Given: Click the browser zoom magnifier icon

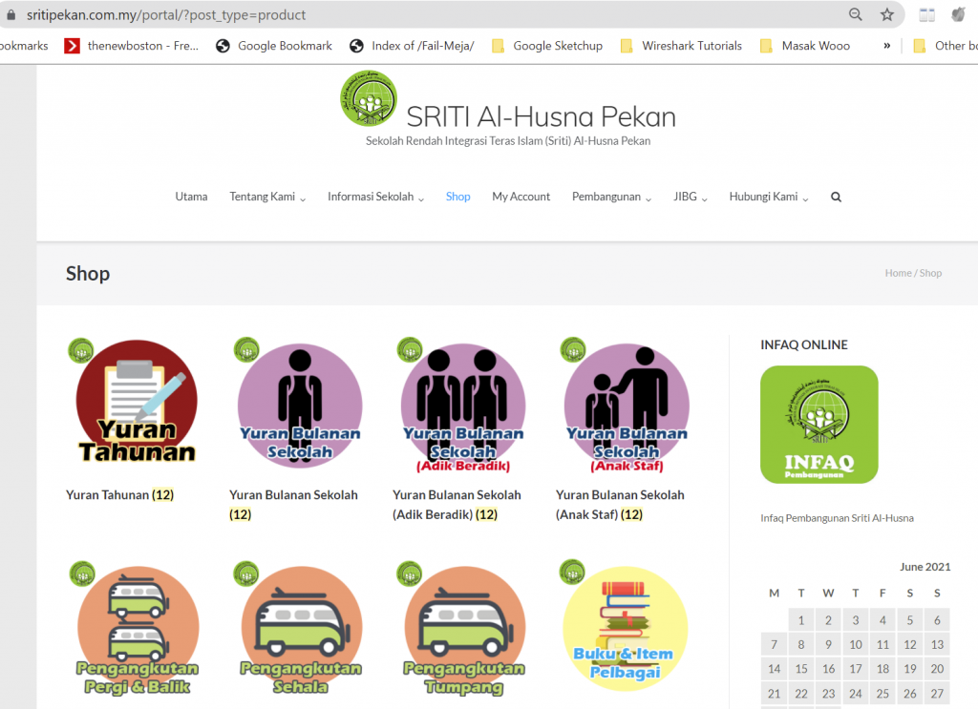Looking at the screenshot, I should pos(856,14).
